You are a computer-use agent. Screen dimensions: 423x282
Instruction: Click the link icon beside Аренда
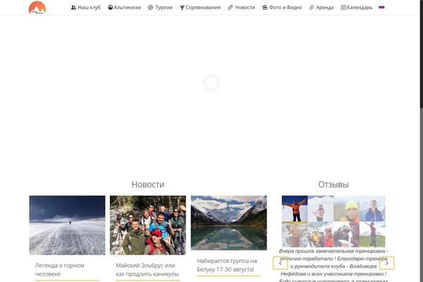(312, 8)
